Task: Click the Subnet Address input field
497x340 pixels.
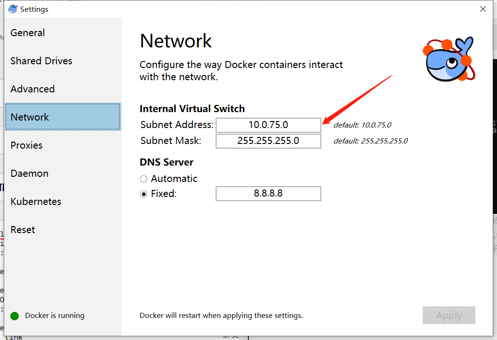Action: (x=268, y=125)
